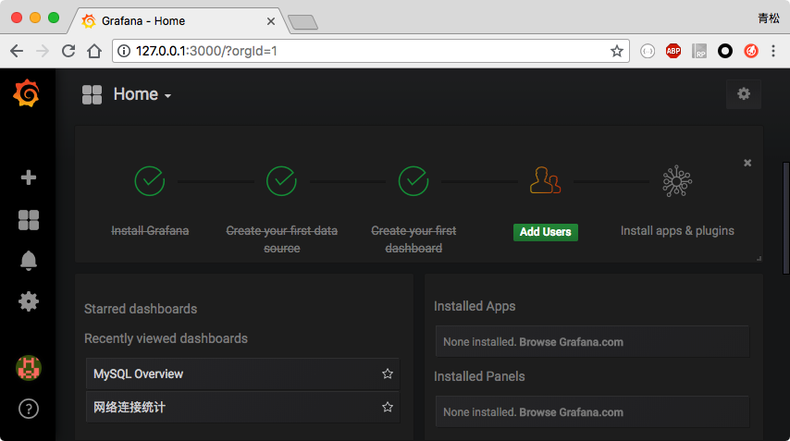Click the first data source checkmark icon
The image size is (790, 441).
click(281, 180)
